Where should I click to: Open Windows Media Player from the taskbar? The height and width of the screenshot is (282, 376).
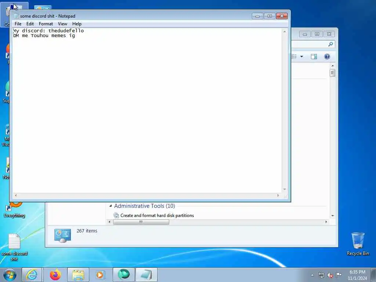(100, 275)
